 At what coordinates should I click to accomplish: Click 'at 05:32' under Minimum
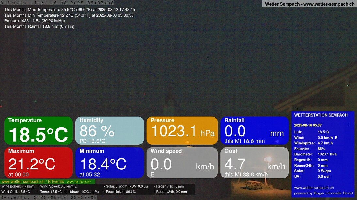pyautogui.click(x=90, y=175)
